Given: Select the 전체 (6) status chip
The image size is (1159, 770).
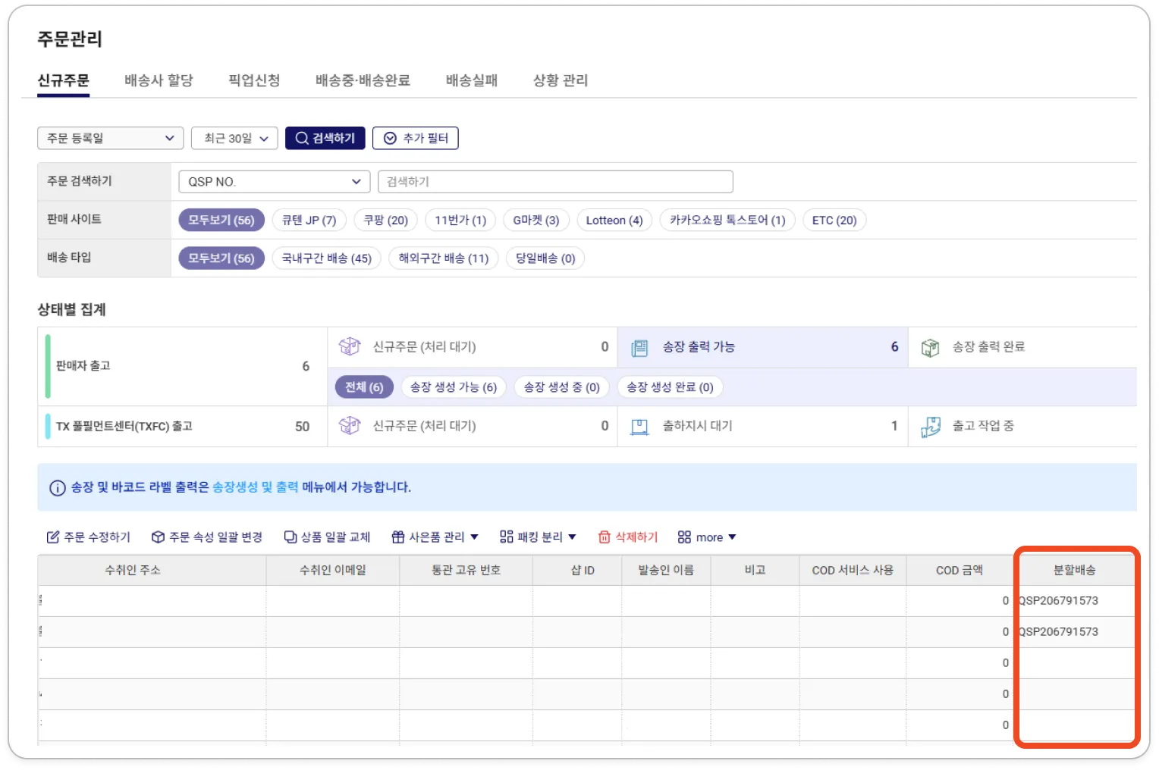Looking at the screenshot, I should click(364, 387).
